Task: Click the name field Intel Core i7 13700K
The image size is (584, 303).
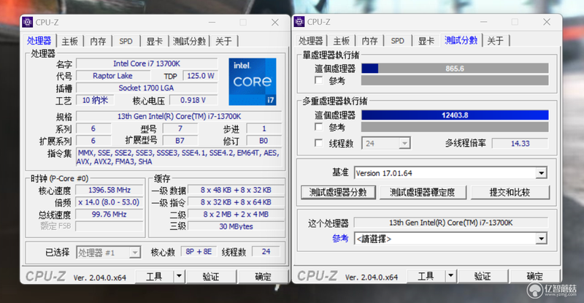Action: click(147, 64)
